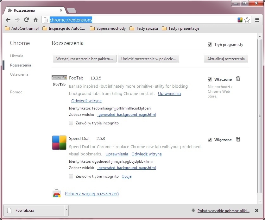The image size is (265, 220).
Task: Reload the extensions page
Action: pos(26,20)
